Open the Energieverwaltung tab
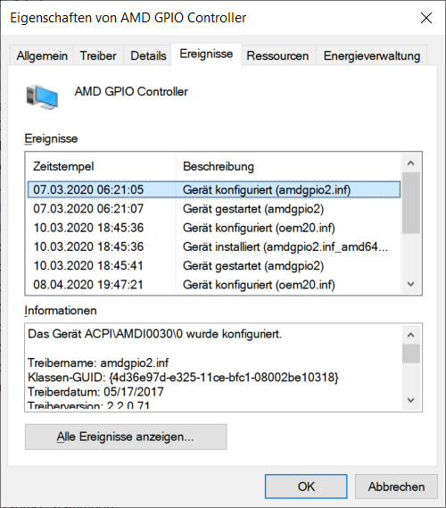Screen dimensions: 446x508 point(372,55)
